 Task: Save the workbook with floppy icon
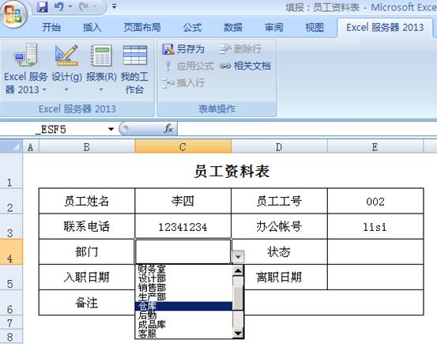click(x=43, y=6)
